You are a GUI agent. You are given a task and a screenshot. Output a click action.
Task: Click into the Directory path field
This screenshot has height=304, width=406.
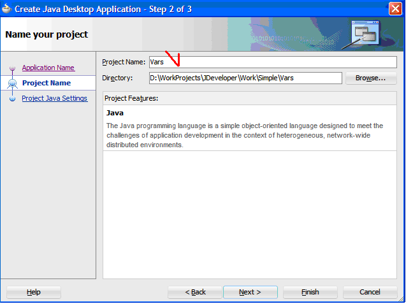tap(245, 78)
